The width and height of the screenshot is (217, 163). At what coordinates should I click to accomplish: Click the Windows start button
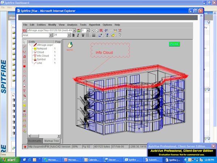(9, 160)
